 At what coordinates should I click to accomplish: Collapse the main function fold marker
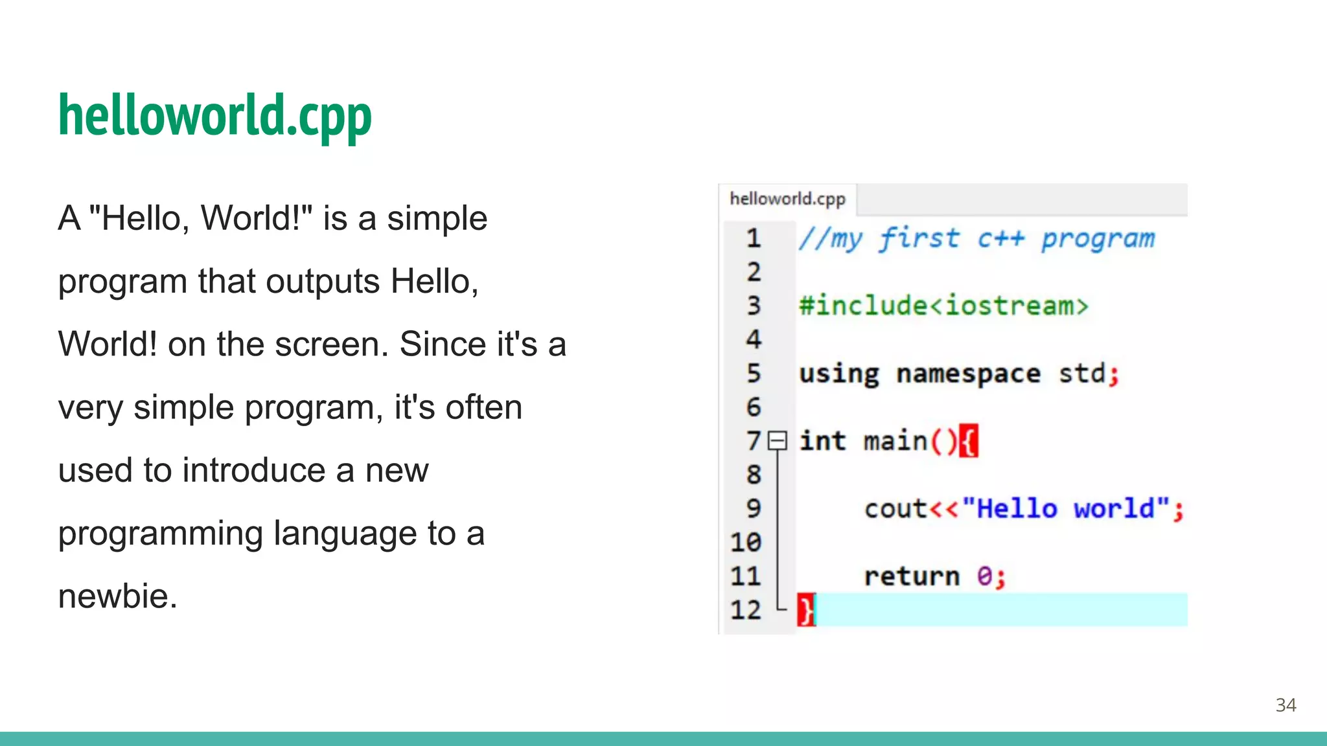(x=777, y=441)
